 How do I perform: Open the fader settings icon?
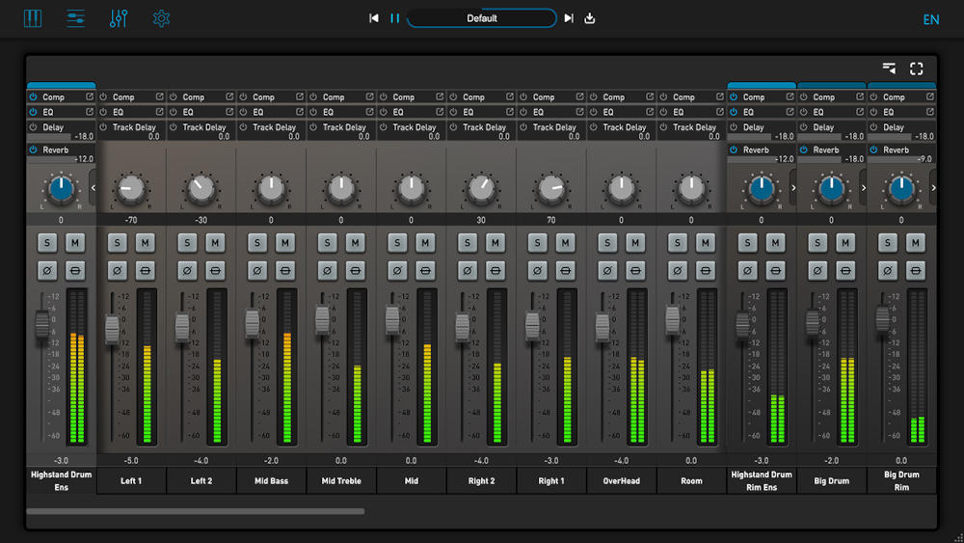119,18
